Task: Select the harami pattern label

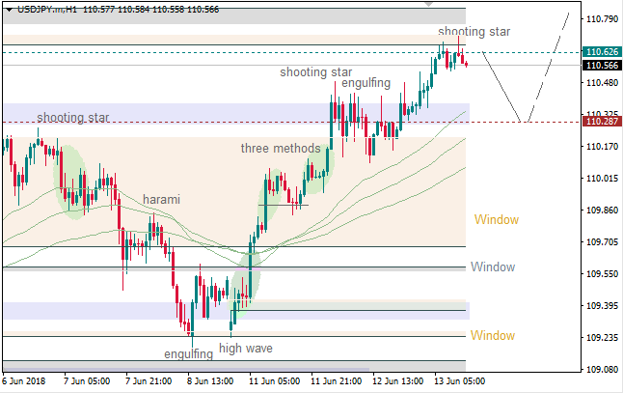Action: tap(161, 199)
